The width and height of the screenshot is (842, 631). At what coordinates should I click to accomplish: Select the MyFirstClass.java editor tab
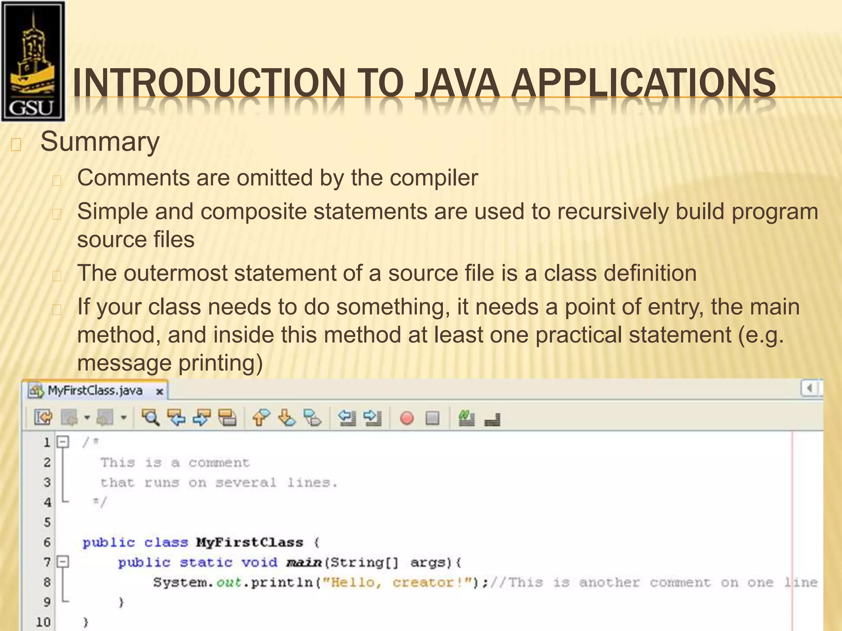pyautogui.click(x=95, y=390)
